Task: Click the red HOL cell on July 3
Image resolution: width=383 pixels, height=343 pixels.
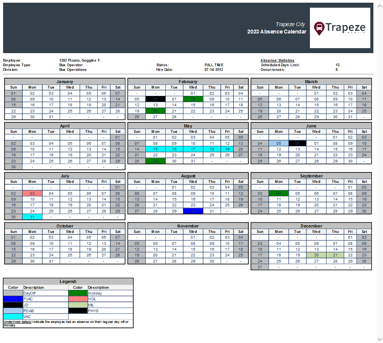Action: 32,193
